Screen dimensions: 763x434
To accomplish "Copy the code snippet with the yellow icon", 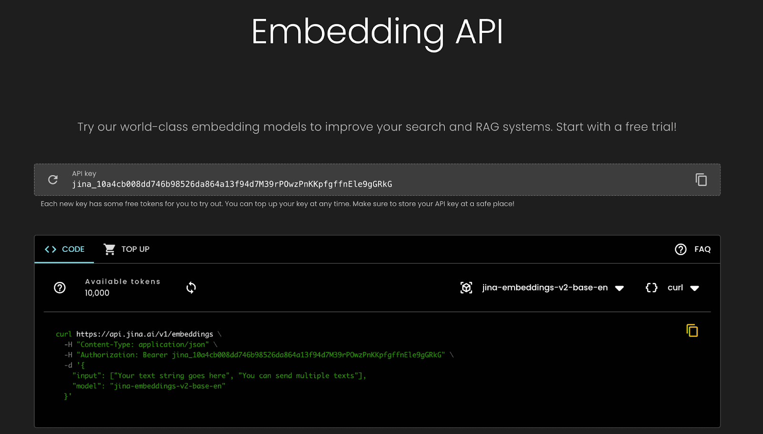I will click(692, 331).
